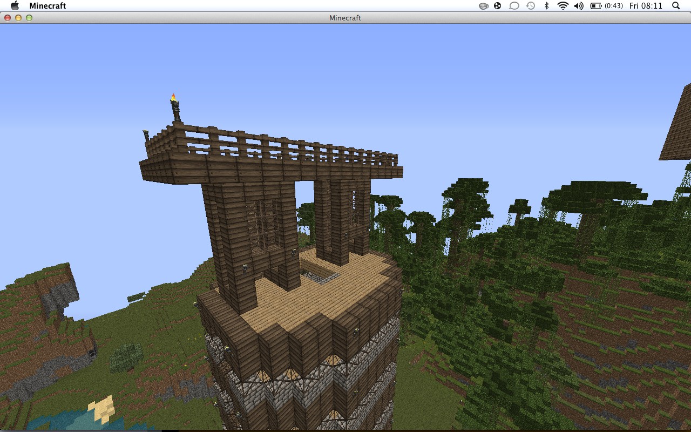This screenshot has width=691, height=432.
Task: Expand the battery time remaining (0:43) menu
Action: click(614, 6)
